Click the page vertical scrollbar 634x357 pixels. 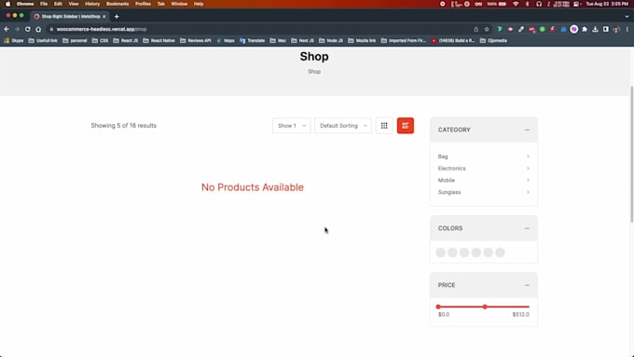[631, 154]
